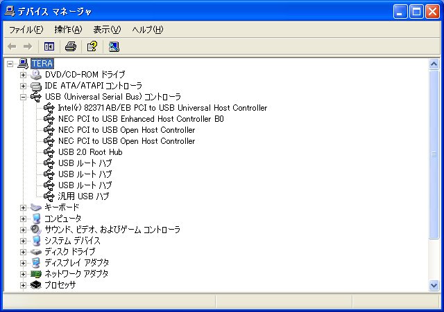The height and width of the screenshot is (312, 444).
Task: Select the ネットワーク アダプタ label
Action: point(76,274)
